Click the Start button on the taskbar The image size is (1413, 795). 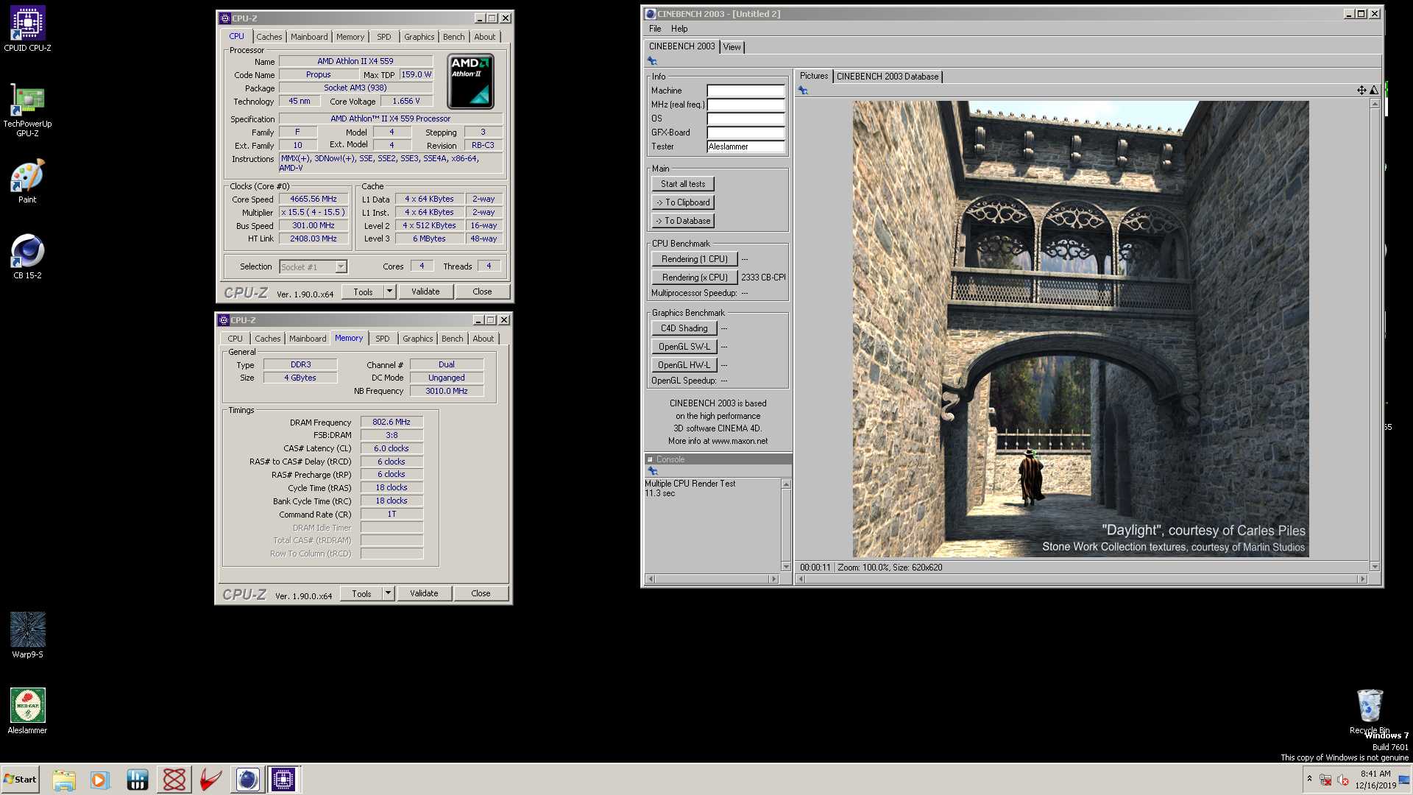click(x=20, y=780)
